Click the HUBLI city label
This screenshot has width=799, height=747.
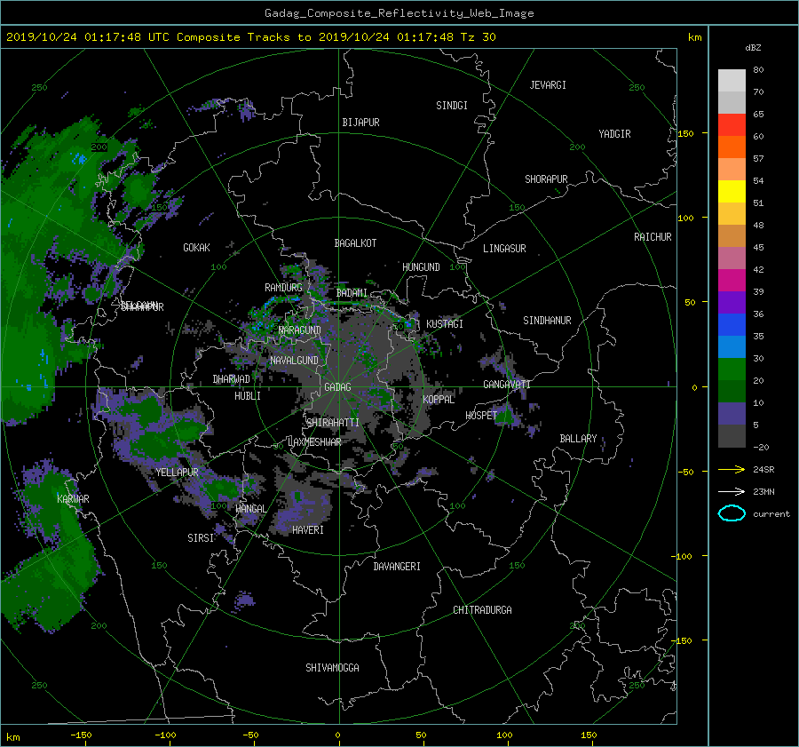248,395
